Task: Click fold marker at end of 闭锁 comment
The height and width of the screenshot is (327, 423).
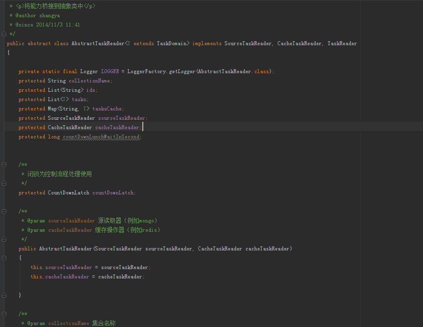Action: point(4,183)
